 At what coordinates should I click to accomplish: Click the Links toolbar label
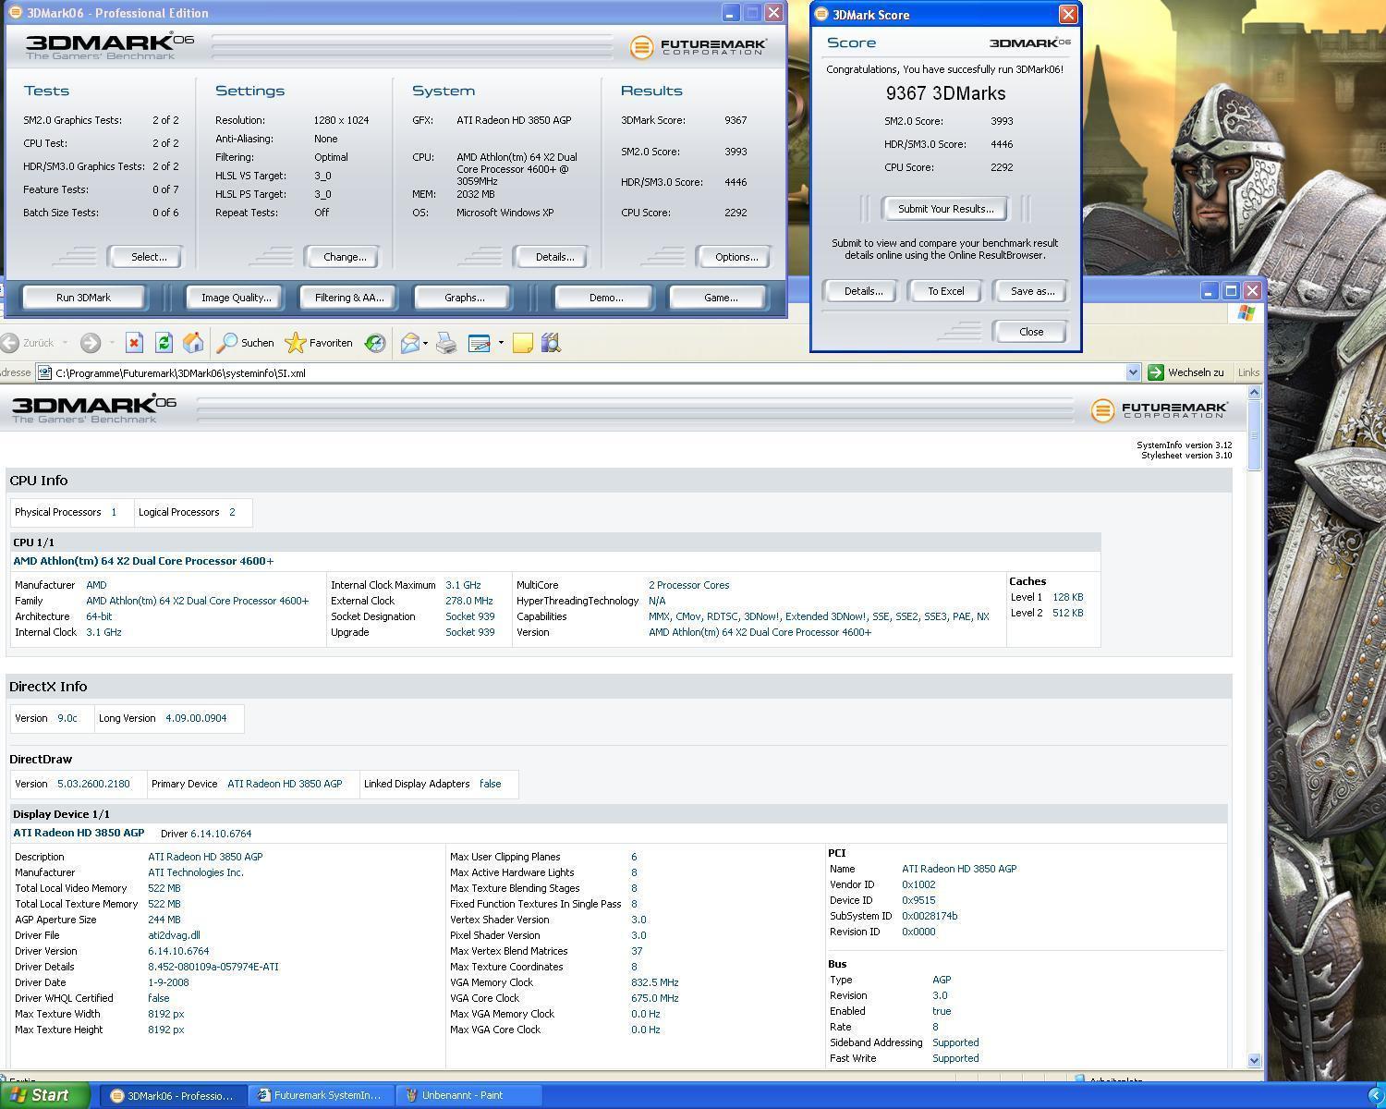point(1248,372)
